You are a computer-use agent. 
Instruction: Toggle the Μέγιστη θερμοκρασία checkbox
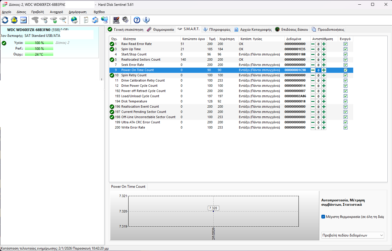click(323, 217)
